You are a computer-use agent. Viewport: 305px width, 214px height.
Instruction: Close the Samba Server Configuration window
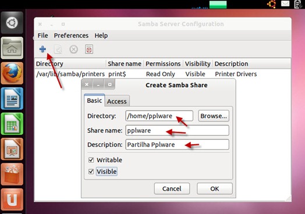(x=40, y=24)
